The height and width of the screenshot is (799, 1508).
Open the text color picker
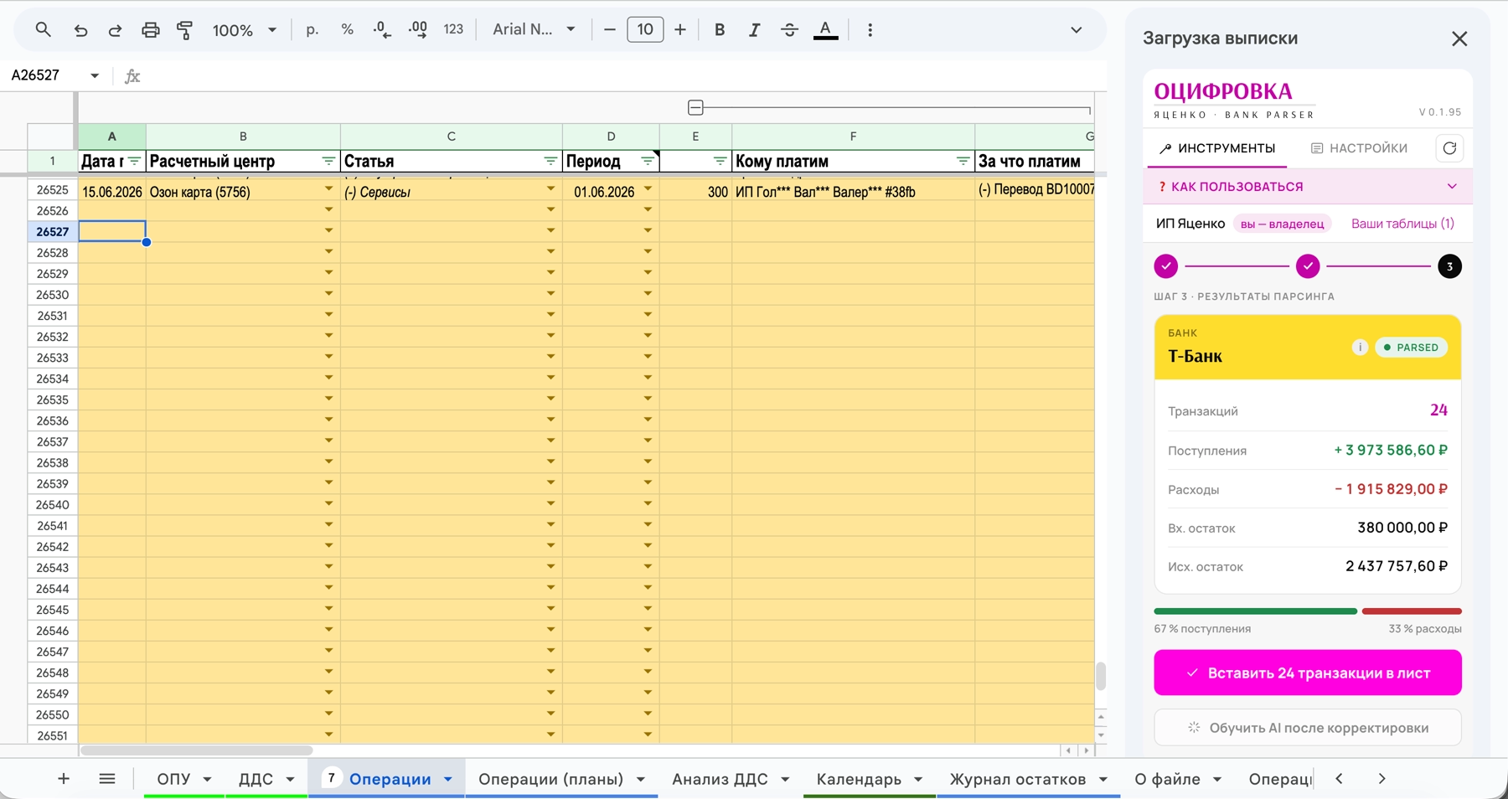[x=825, y=30]
